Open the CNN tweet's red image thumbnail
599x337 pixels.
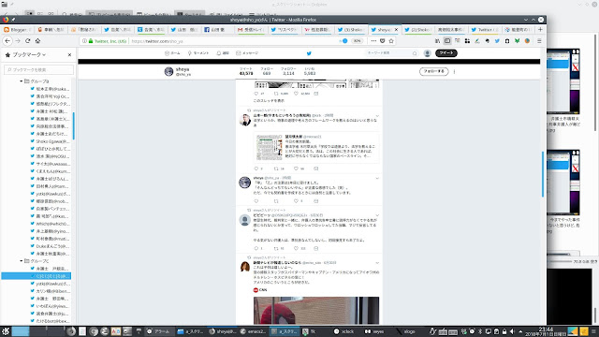coord(316,310)
